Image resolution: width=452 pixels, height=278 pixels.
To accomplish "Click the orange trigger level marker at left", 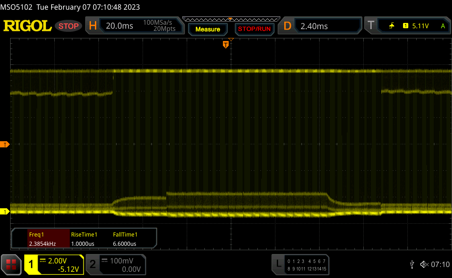I will (4, 145).
